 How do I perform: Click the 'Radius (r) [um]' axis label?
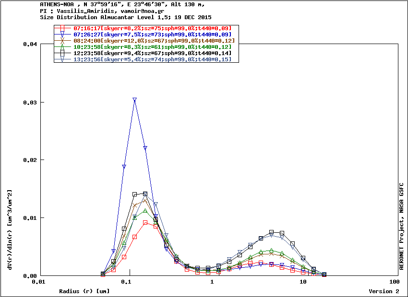click(x=84, y=291)
